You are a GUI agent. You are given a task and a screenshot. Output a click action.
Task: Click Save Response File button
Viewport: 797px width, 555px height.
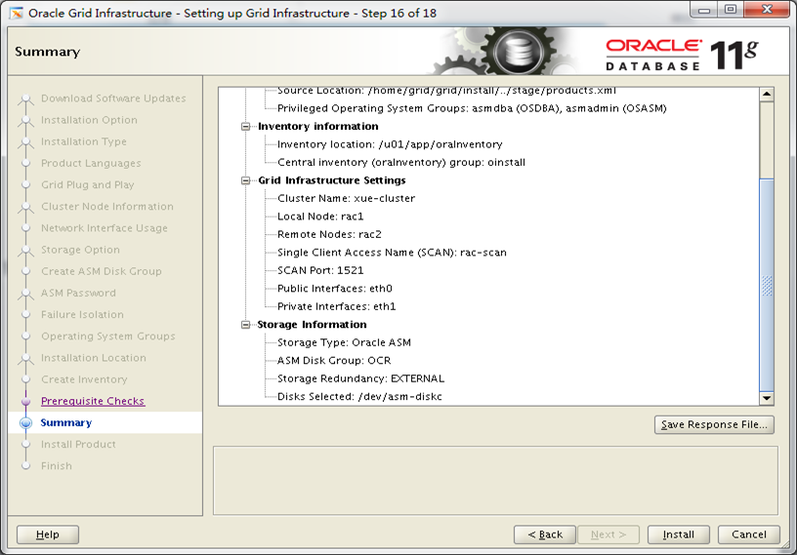pos(714,424)
